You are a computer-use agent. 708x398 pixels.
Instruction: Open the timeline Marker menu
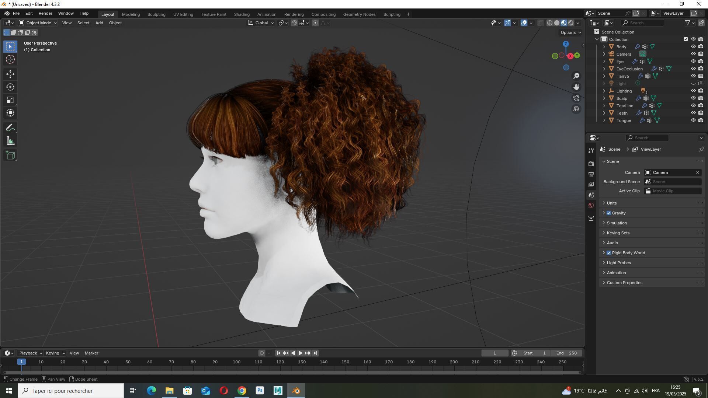(x=91, y=353)
